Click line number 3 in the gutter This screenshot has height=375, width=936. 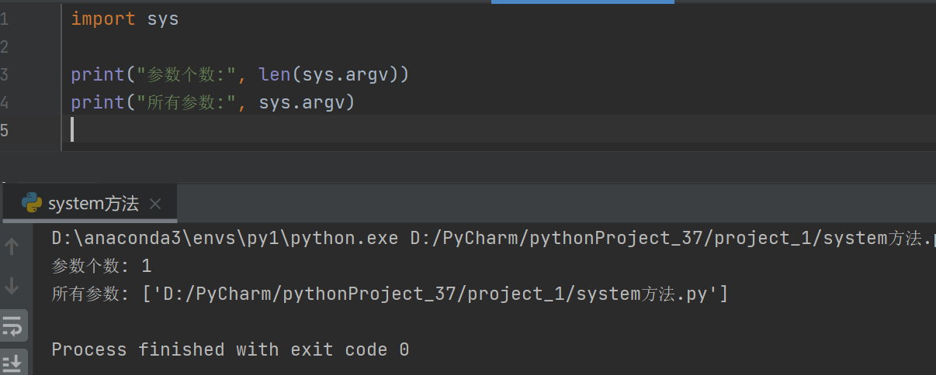point(5,75)
